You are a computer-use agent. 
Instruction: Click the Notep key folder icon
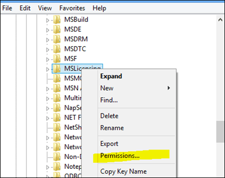[57, 167]
